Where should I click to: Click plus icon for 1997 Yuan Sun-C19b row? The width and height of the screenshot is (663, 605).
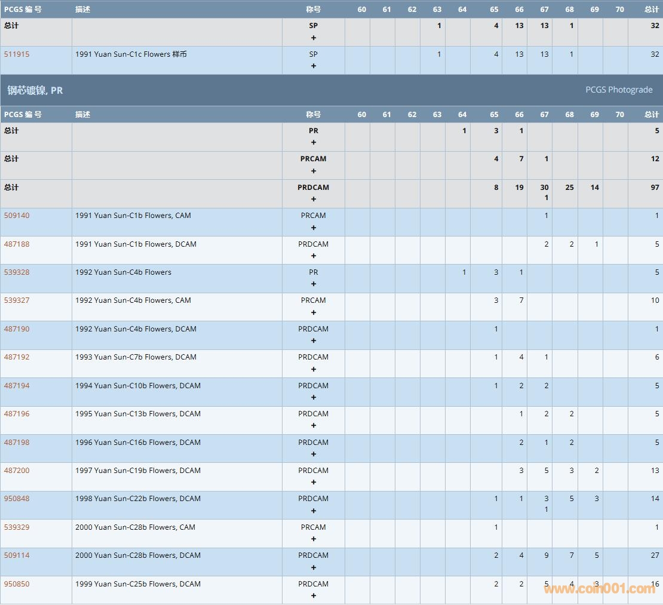point(314,482)
